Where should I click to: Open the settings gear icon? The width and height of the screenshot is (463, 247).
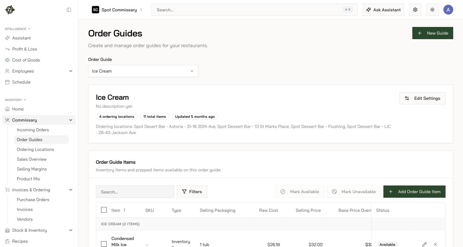(x=415, y=10)
